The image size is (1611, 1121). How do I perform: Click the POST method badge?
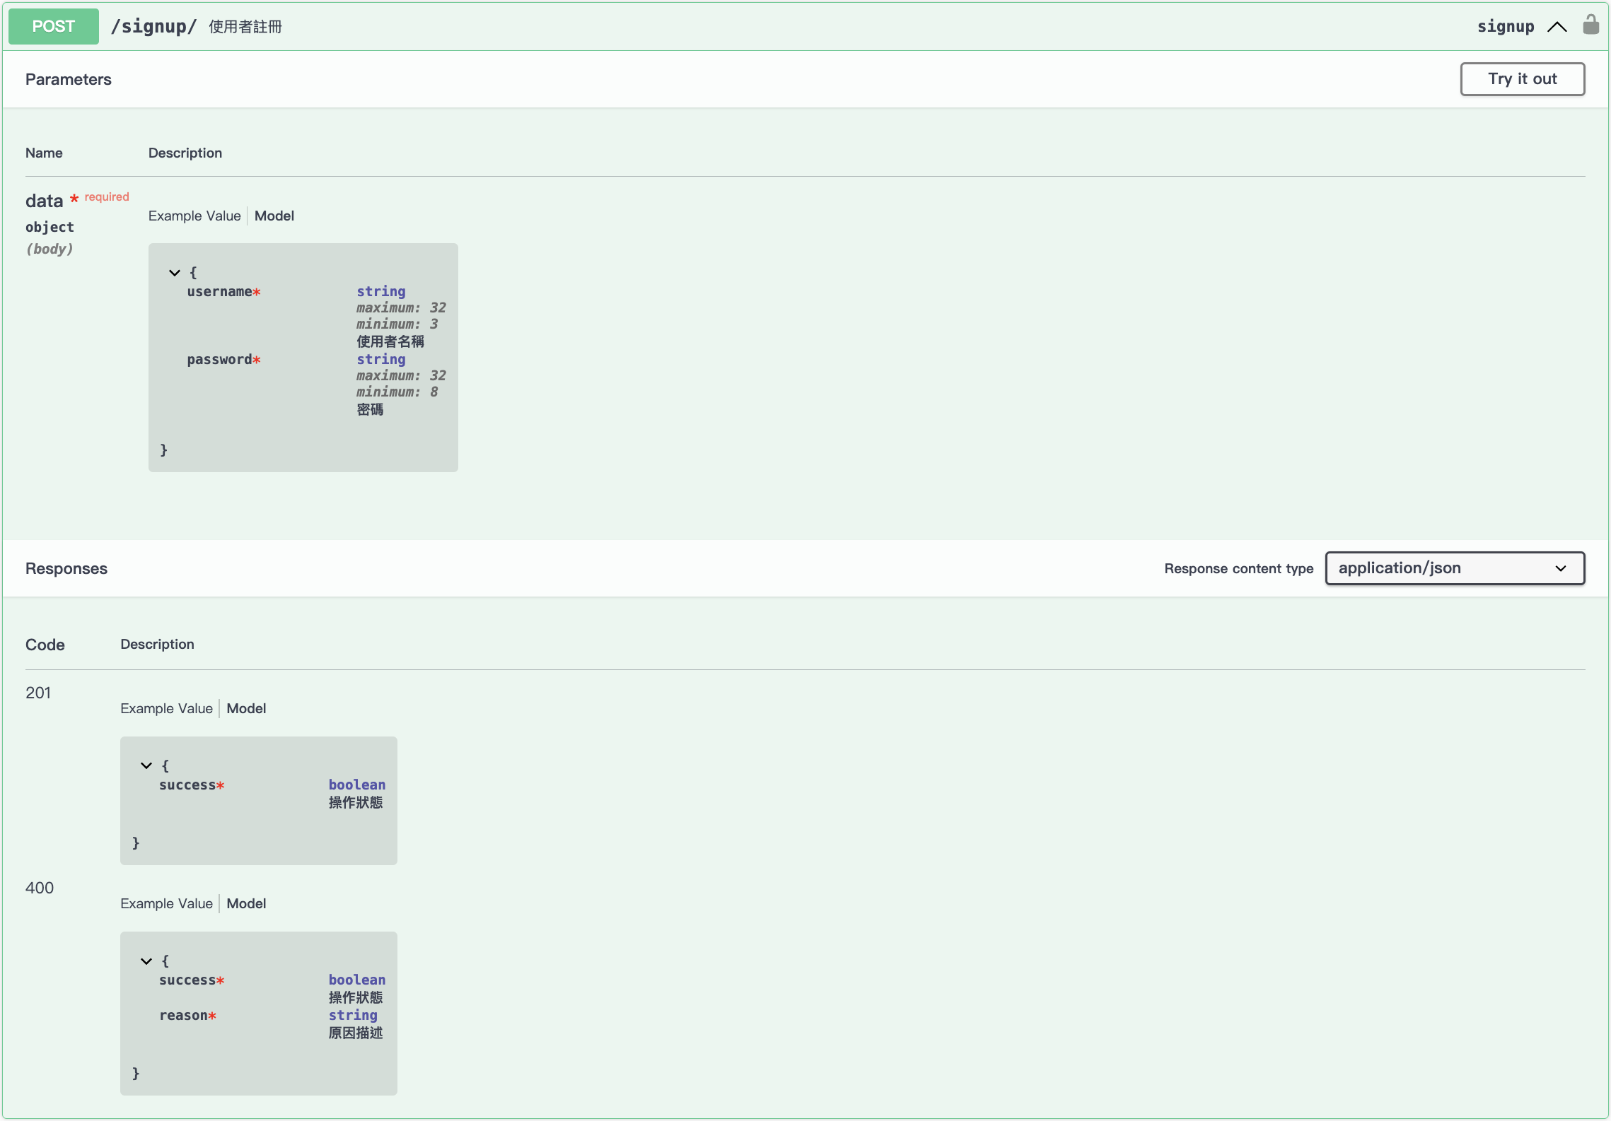tap(54, 26)
